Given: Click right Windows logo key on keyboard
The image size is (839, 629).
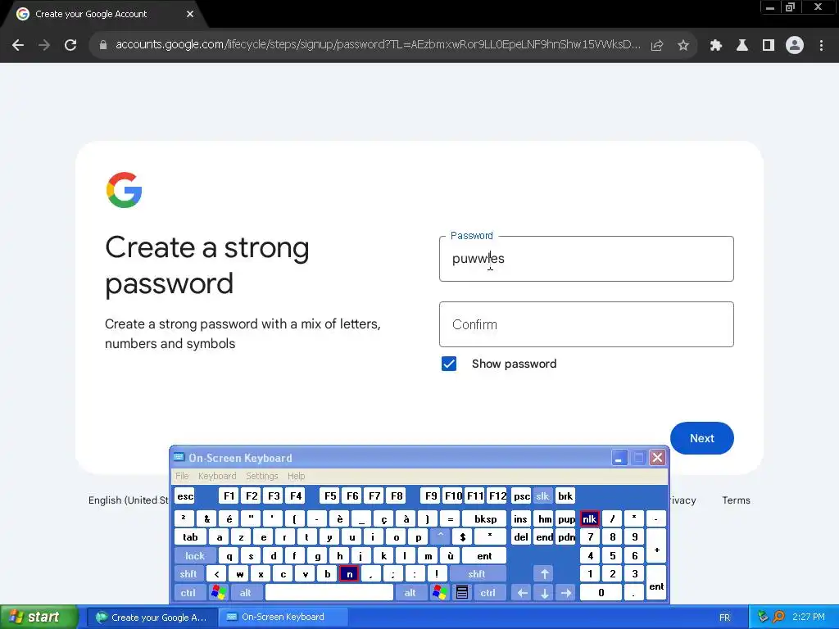Looking at the screenshot, I should (x=440, y=593).
